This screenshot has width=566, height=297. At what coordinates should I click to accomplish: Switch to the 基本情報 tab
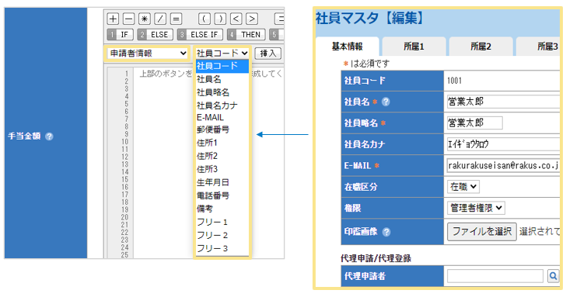(348, 47)
